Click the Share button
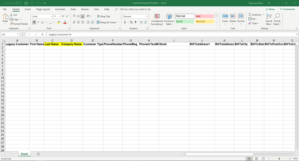Image resolution: width=299 pixels, height=161 pixels. (x=270, y=9)
